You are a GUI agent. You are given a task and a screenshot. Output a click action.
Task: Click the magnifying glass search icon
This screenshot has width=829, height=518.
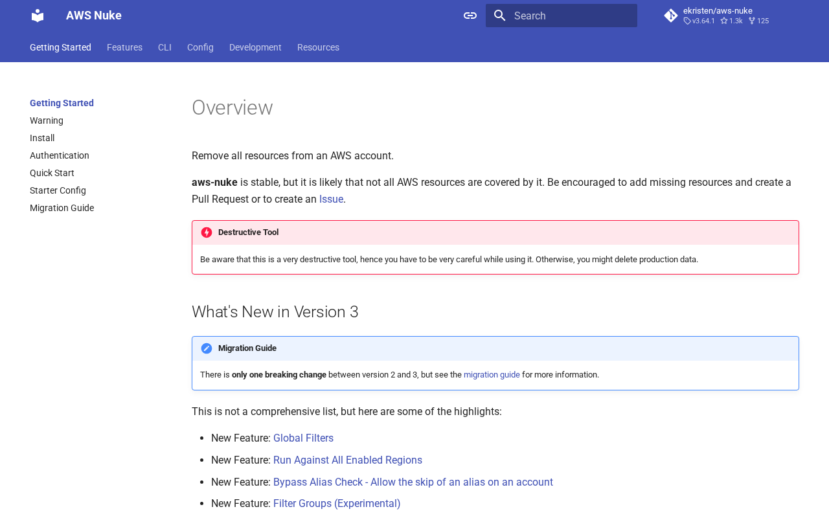point(499,16)
